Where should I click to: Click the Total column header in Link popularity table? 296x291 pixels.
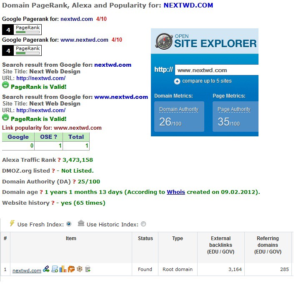coord(76,137)
